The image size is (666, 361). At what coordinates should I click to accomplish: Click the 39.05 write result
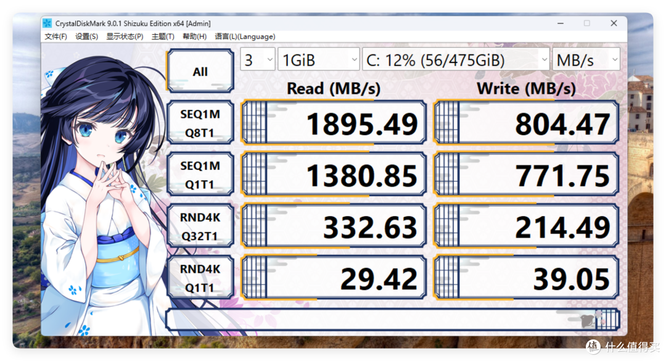pos(526,278)
